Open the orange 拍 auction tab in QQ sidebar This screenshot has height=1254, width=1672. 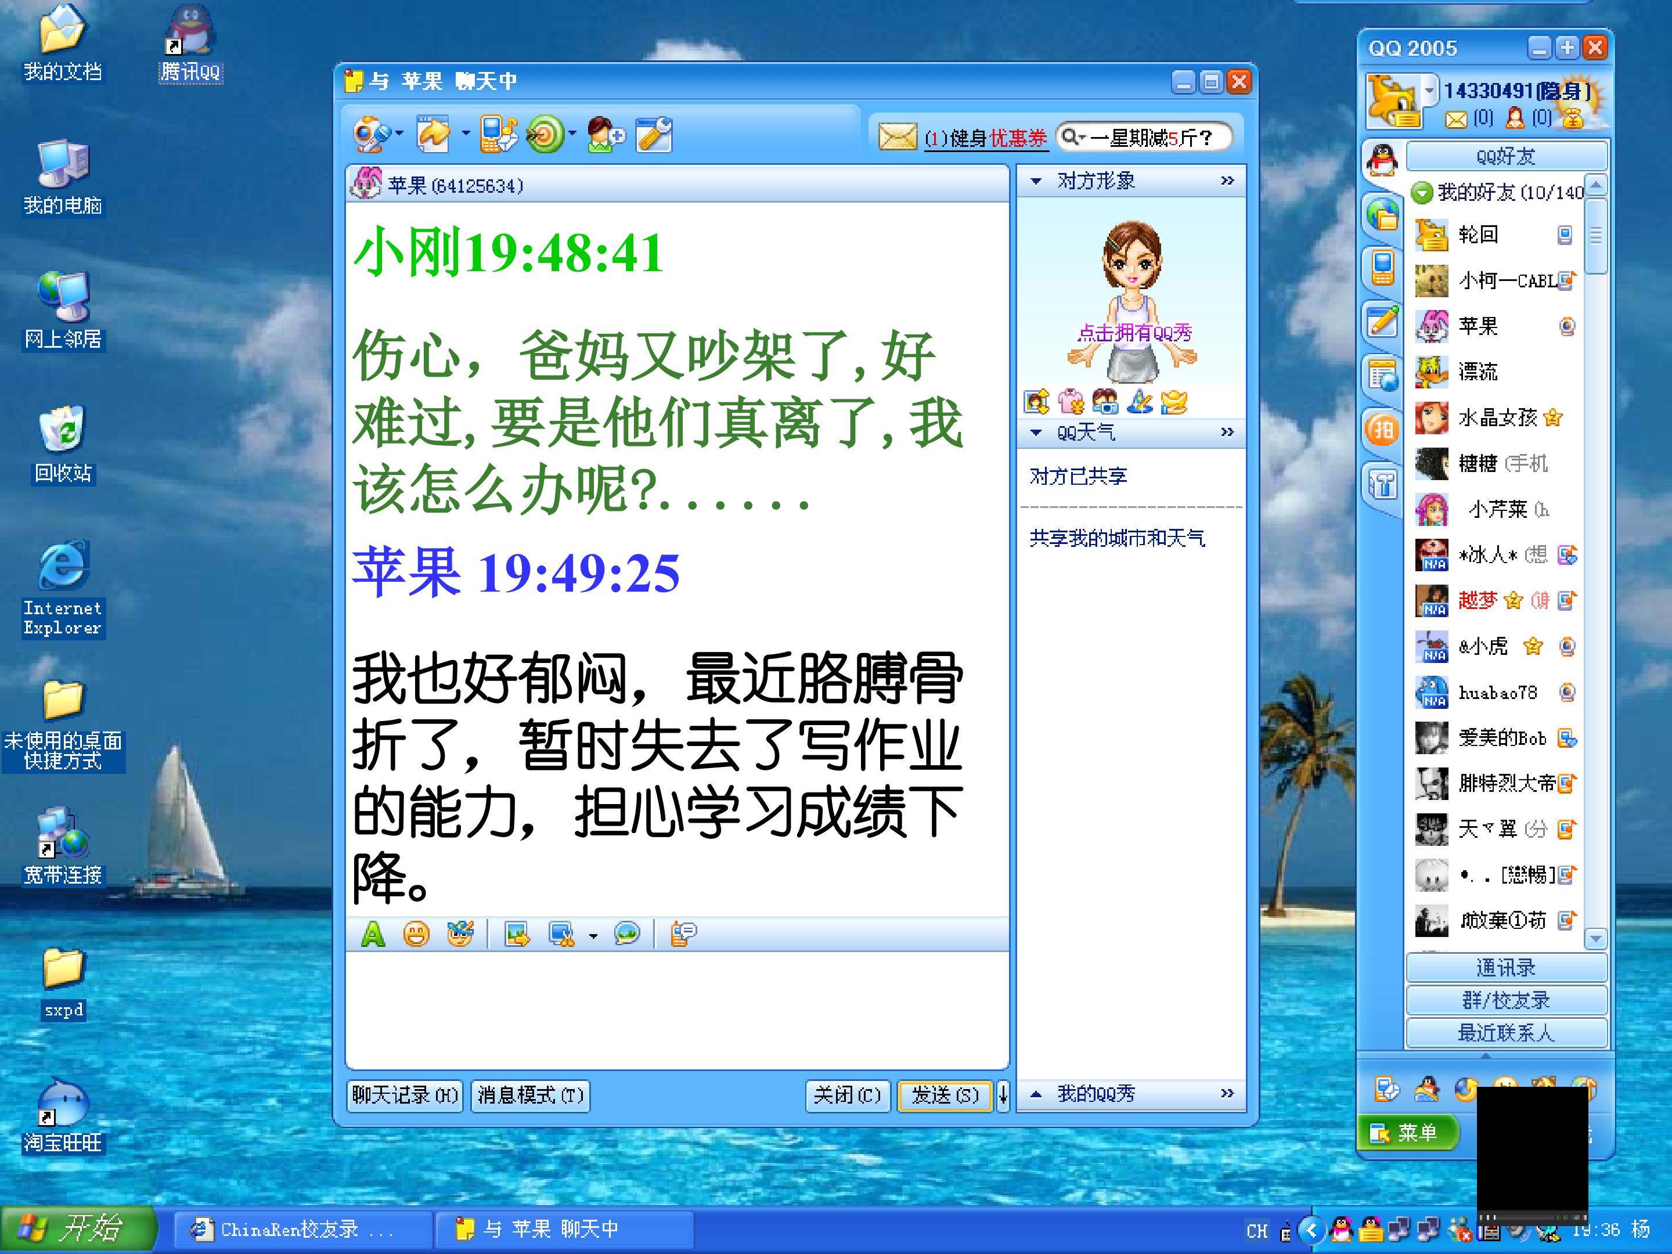(x=1382, y=431)
